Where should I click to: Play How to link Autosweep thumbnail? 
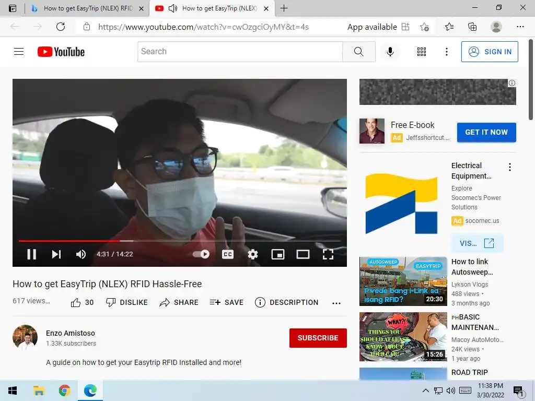[x=403, y=281]
